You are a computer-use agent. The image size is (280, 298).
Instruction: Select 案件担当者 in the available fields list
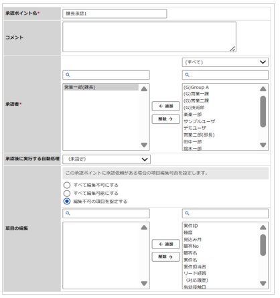(195, 267)
